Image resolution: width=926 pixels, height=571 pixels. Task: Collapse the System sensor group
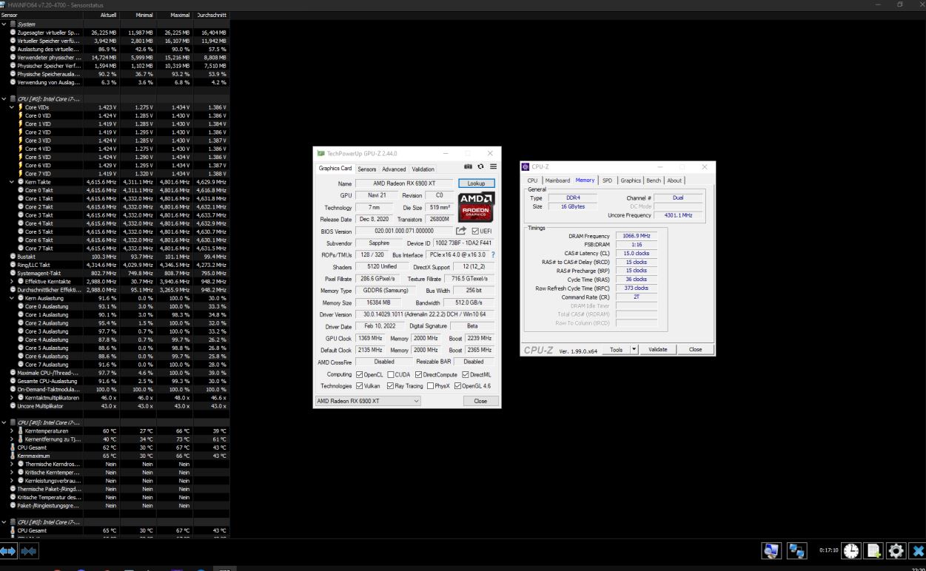pos(4,24)
